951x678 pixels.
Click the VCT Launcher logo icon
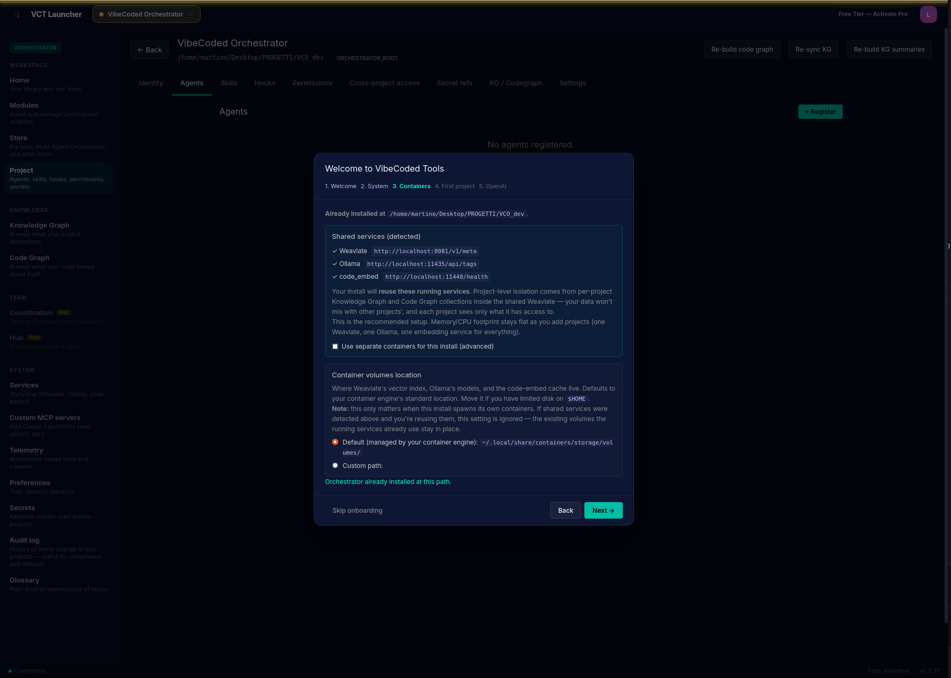[18, 14]
